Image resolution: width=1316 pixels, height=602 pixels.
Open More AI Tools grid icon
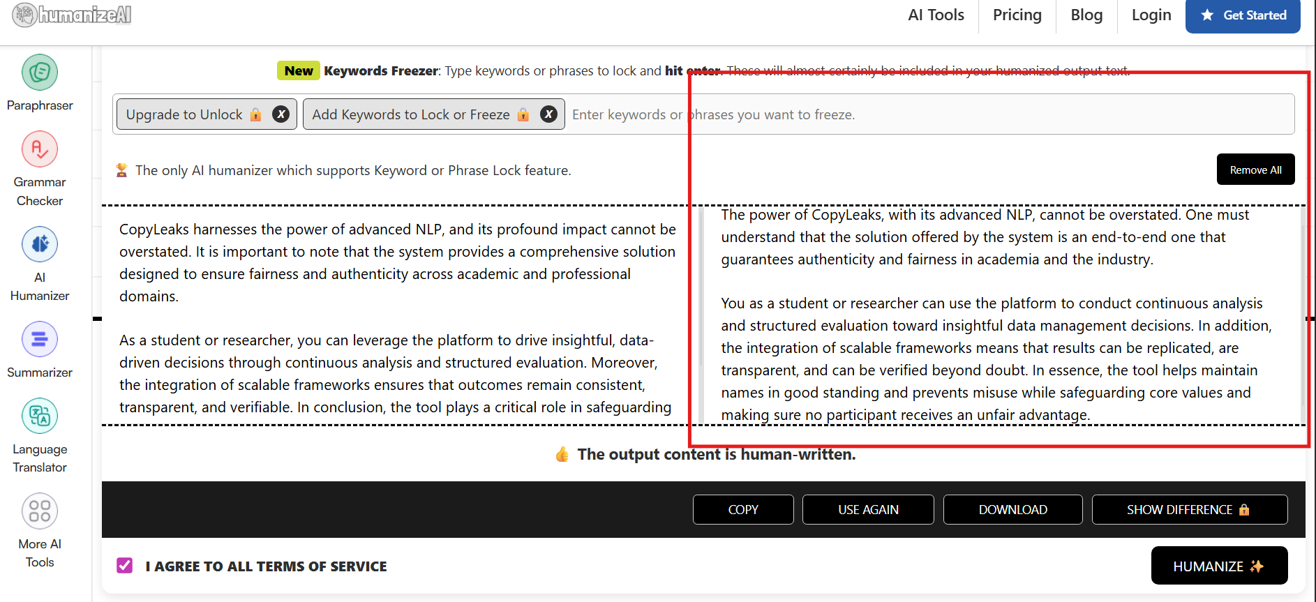click(x=40, y=511)
